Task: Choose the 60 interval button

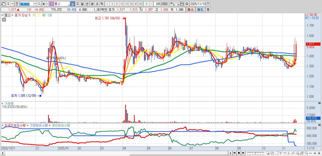Action: [x=141, y=4]
